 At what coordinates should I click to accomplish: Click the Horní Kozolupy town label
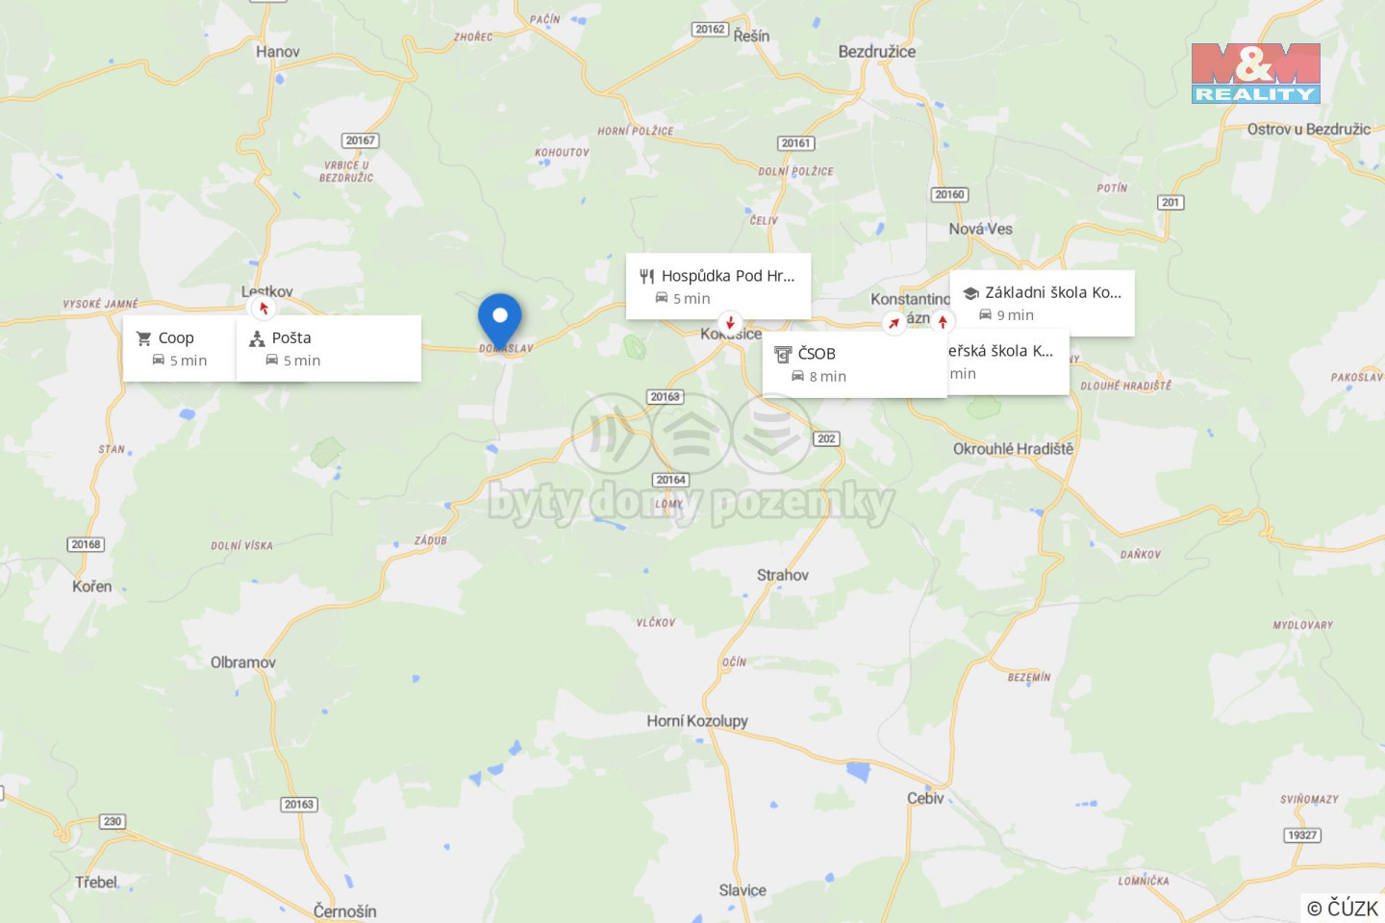697,721
